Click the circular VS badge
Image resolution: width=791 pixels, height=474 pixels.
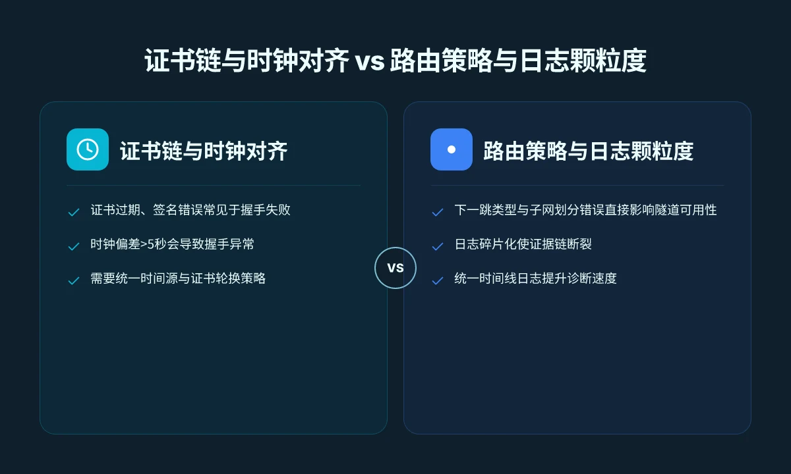[x=395, y=268]
